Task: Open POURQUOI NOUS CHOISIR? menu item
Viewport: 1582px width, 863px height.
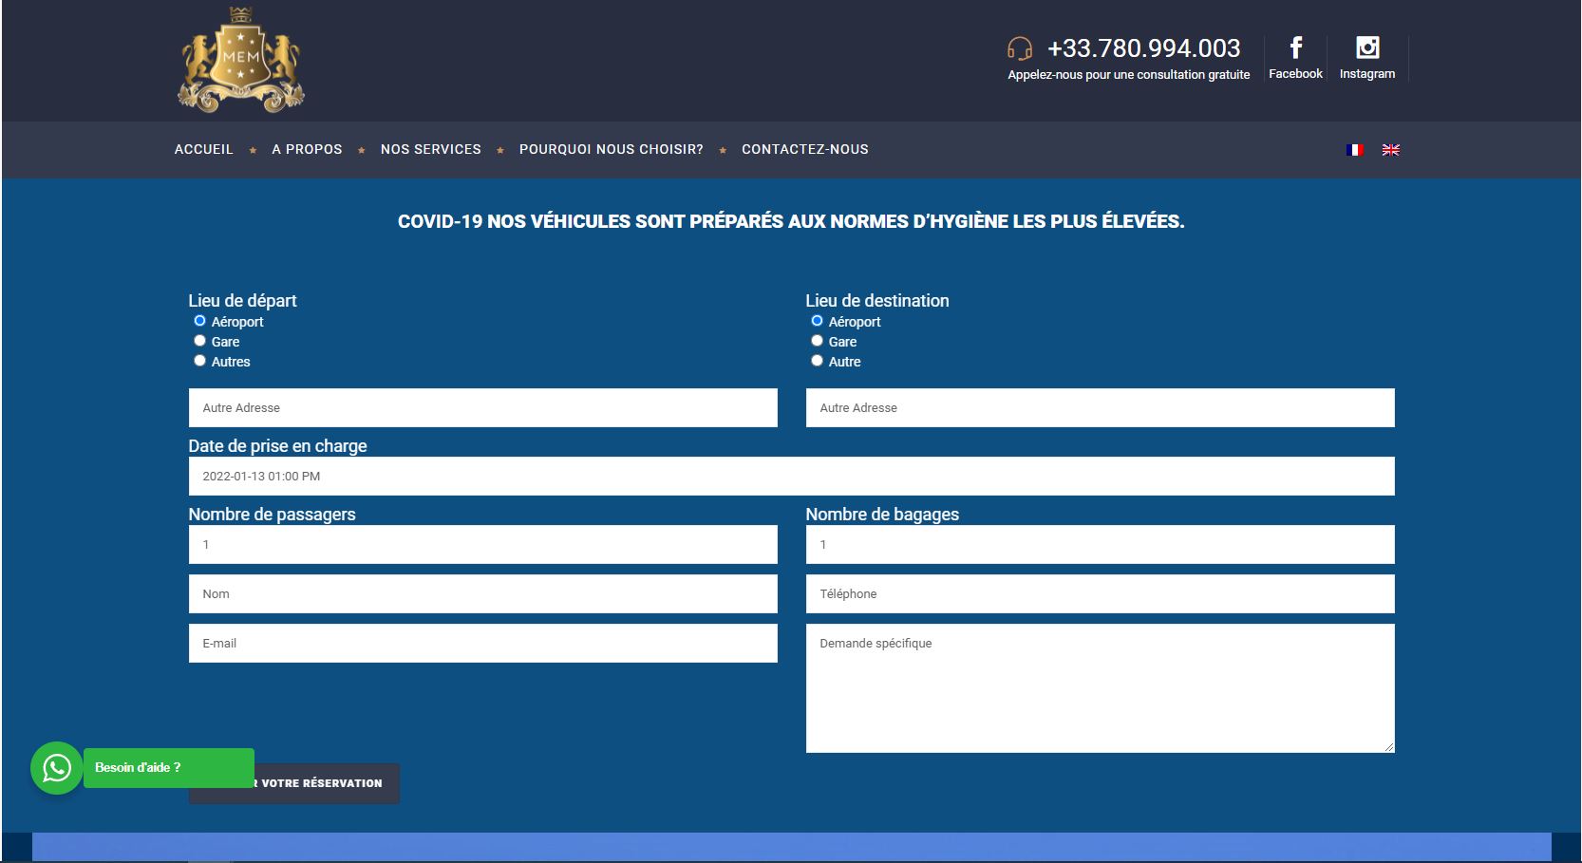Action: point(612,149)
